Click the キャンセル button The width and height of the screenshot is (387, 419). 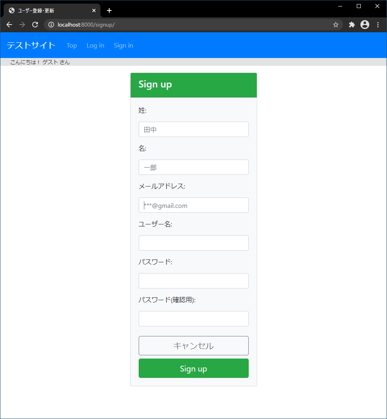pos(193,346)
